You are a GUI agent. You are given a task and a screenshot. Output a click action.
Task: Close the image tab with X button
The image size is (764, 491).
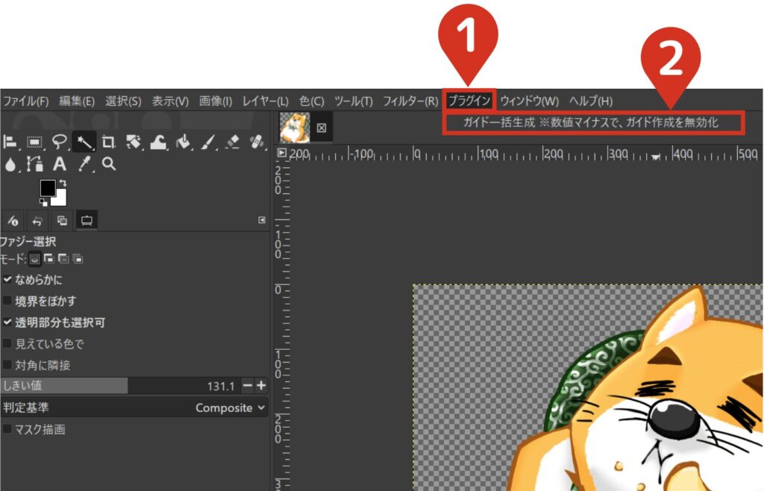point(322,128)
